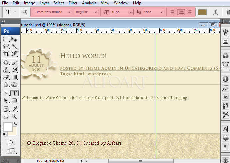Select the Eyedropper tool
230x163 pixels.
[x=14, y=109]
